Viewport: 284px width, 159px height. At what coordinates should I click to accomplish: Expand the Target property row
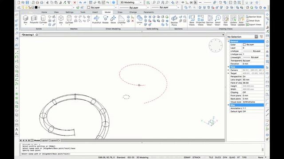(229, 73)
